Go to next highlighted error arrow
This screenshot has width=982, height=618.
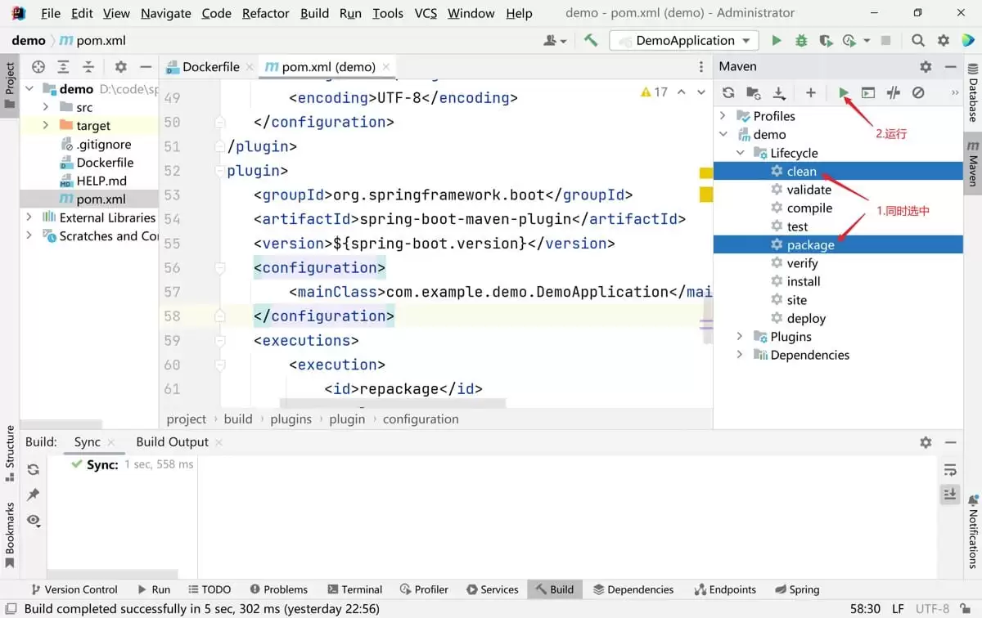coord(701,92)
